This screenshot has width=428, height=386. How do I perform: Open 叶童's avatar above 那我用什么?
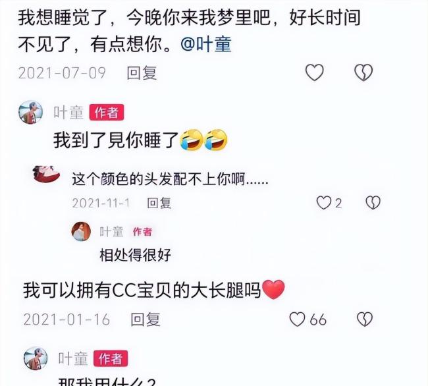(x=36, y=358)
